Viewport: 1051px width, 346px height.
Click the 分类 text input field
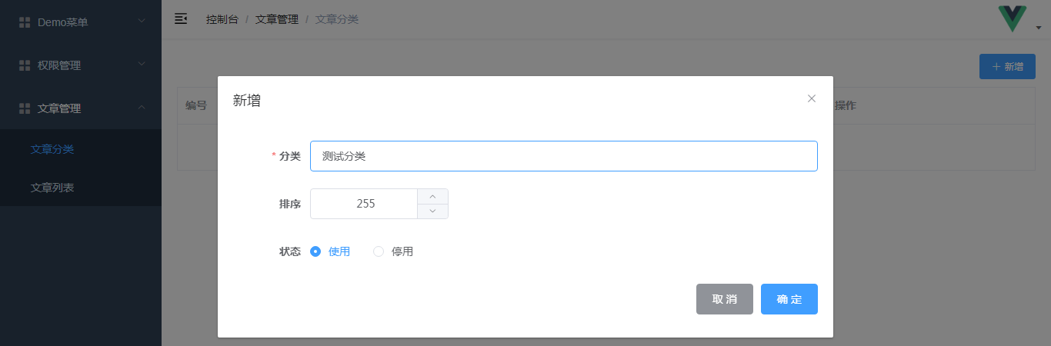pyautogui.click(x=563, y=156)
